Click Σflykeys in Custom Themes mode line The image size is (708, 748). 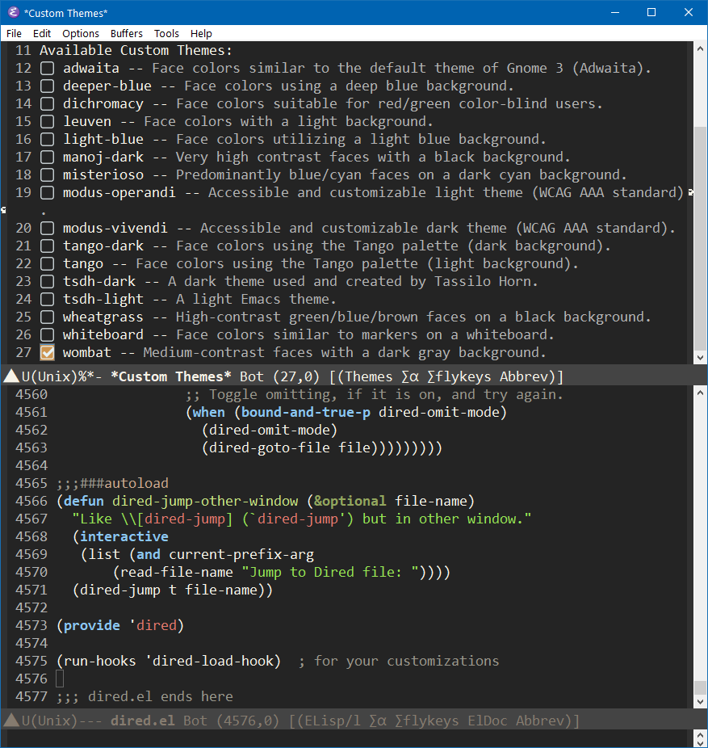coord(459,377)
